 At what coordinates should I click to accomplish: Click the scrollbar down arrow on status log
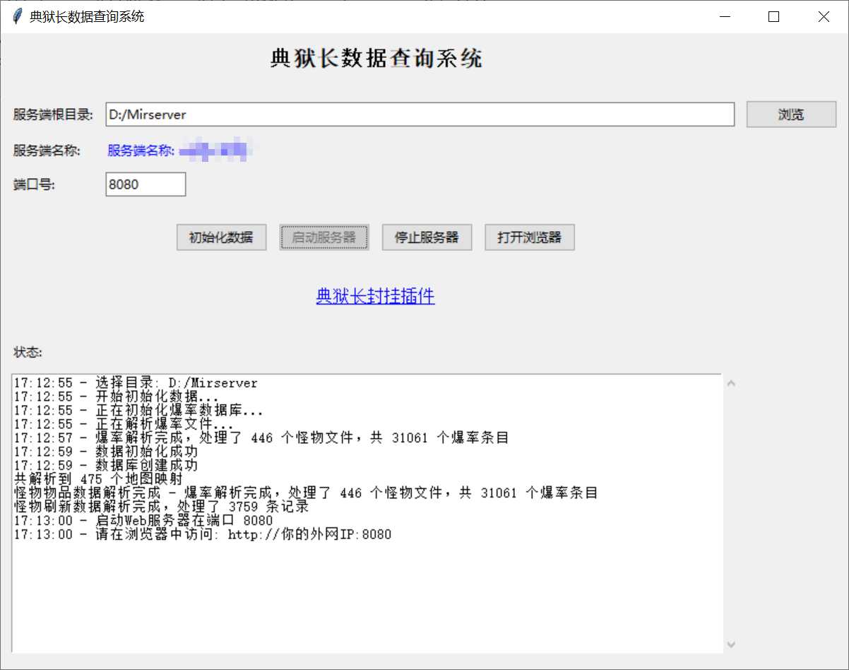pyautogui.click(x=732, y=645)
